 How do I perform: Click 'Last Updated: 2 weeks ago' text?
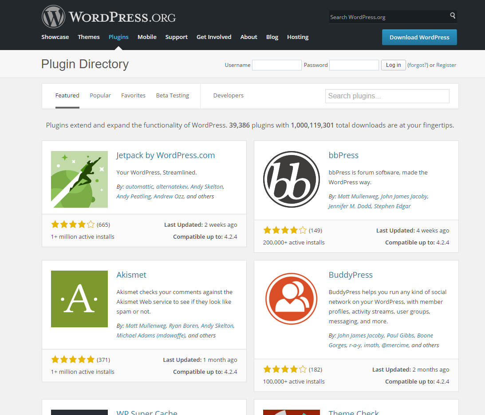click(201, 225)
